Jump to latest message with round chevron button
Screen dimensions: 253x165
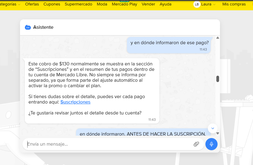[x=213, y=128]
